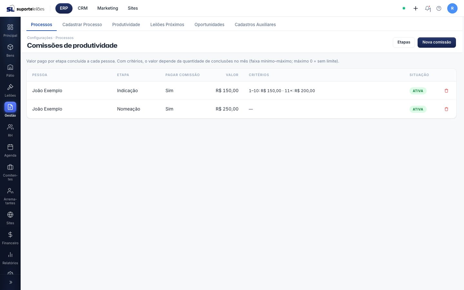This screenshot has width=464, height=290.
Task: Click Processos breadcrumb link
Action: point(64,38)
